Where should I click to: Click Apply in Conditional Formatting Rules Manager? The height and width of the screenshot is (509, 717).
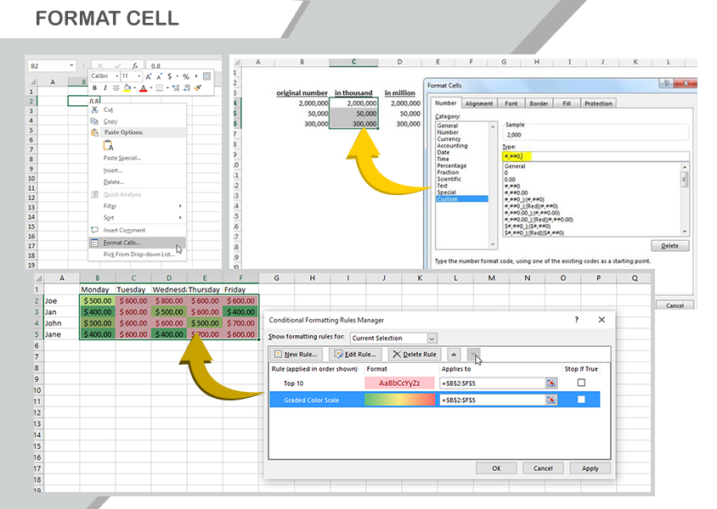590,468
